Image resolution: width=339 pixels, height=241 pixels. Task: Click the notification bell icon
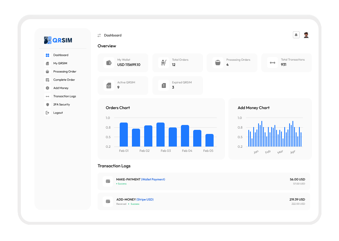pos(296,35)
